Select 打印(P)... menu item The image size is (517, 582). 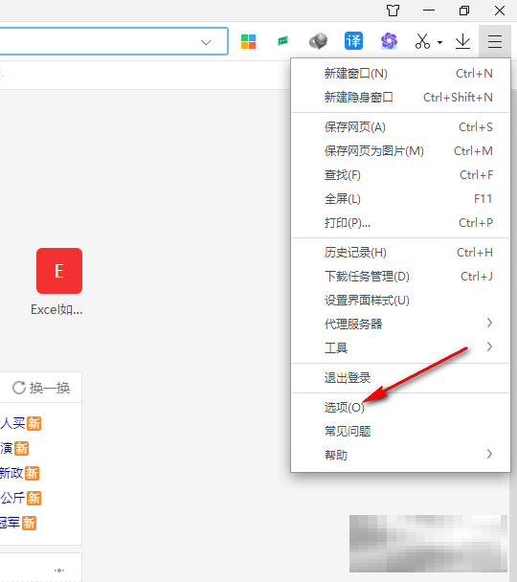pos(401,223)
